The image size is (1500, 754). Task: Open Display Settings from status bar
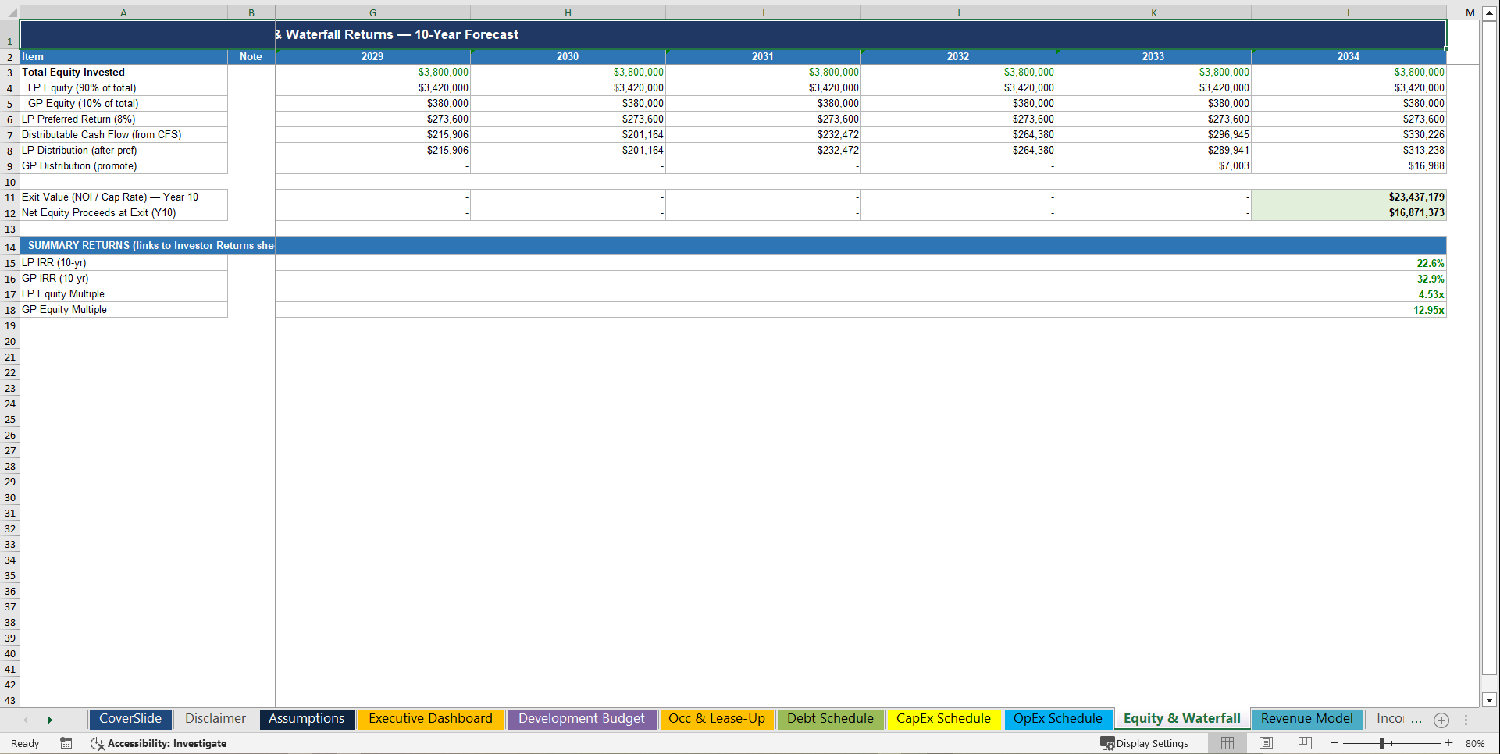coord(1145,743)
